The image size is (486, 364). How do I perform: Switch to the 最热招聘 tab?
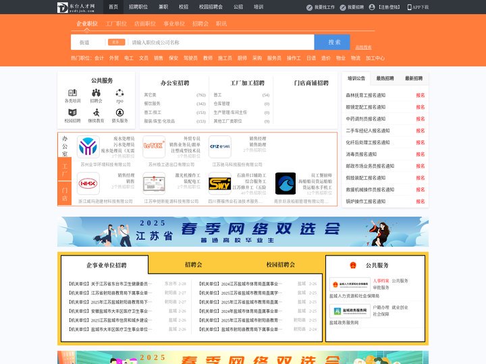[x=385, y=78]
